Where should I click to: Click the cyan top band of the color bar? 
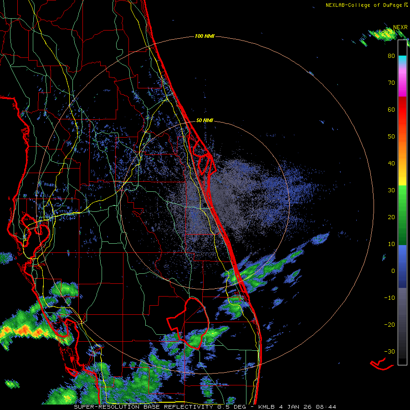(x=402, y=59)
